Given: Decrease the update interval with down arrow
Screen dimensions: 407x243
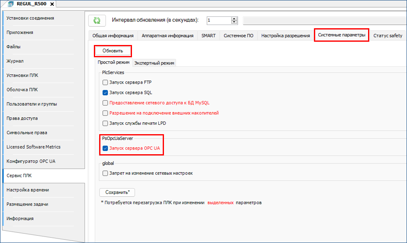Looking at the screenshot, I should click(234, 22).
